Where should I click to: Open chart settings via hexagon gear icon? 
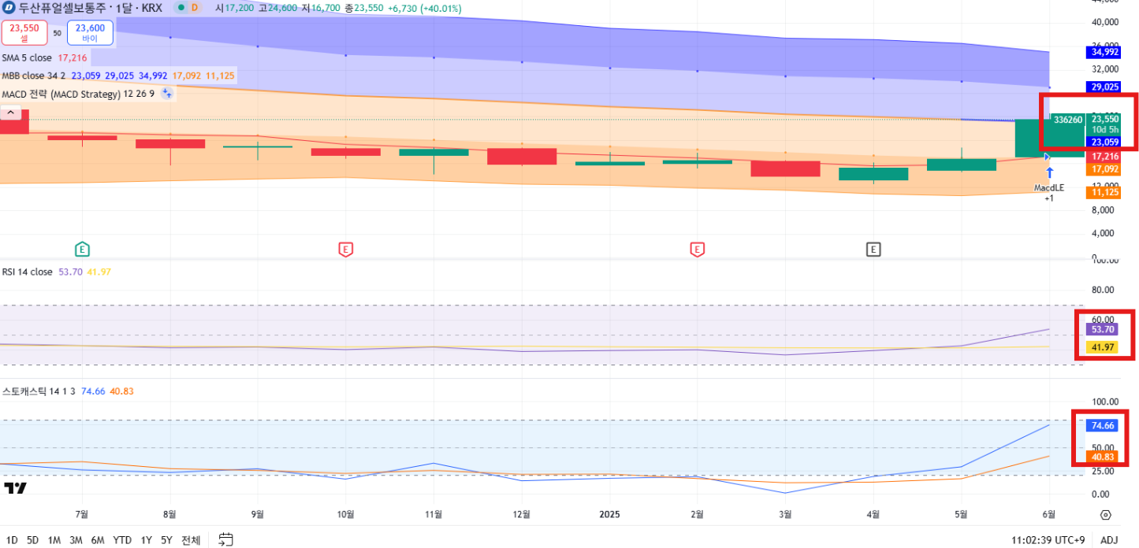click(x=1106, y=515)
